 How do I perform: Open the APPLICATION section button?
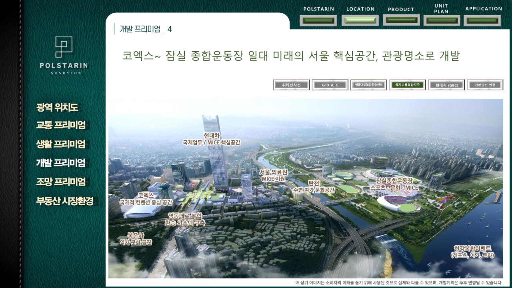482,20
